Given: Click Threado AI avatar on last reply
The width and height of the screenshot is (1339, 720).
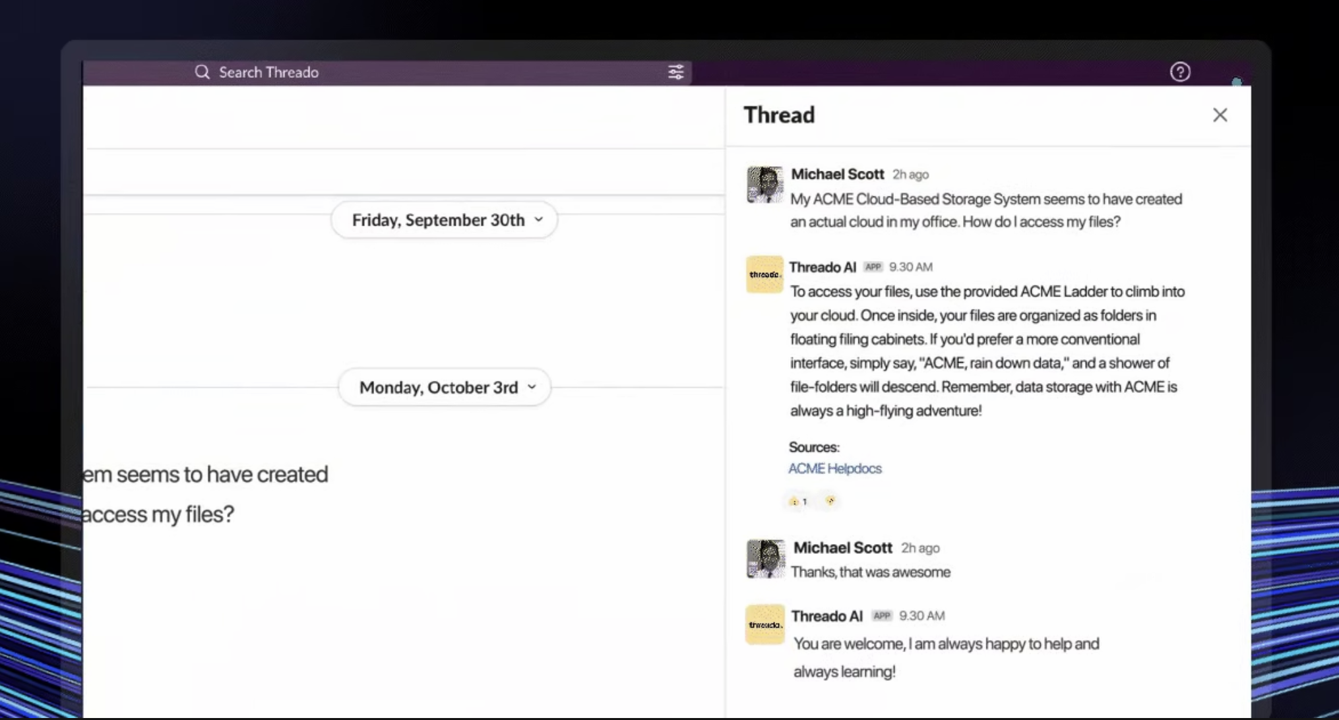Looking at the screenshot, I should [765, 624].
